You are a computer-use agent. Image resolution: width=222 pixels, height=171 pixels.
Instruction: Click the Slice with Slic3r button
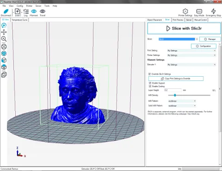184,29
